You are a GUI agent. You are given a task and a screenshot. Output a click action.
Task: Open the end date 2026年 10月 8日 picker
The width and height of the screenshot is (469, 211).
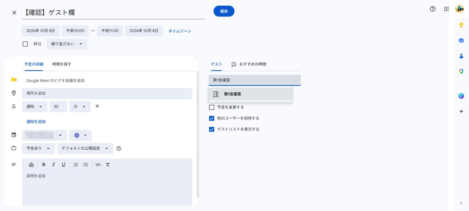(x=144, y=31)
